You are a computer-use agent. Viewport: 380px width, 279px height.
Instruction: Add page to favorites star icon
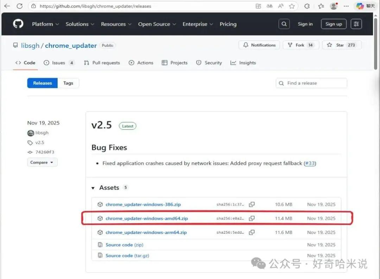point(292,6)
